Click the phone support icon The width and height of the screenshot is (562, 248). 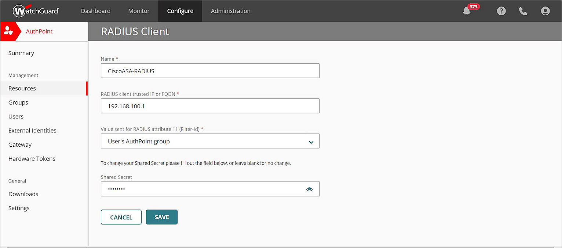[x=523, y=11]
